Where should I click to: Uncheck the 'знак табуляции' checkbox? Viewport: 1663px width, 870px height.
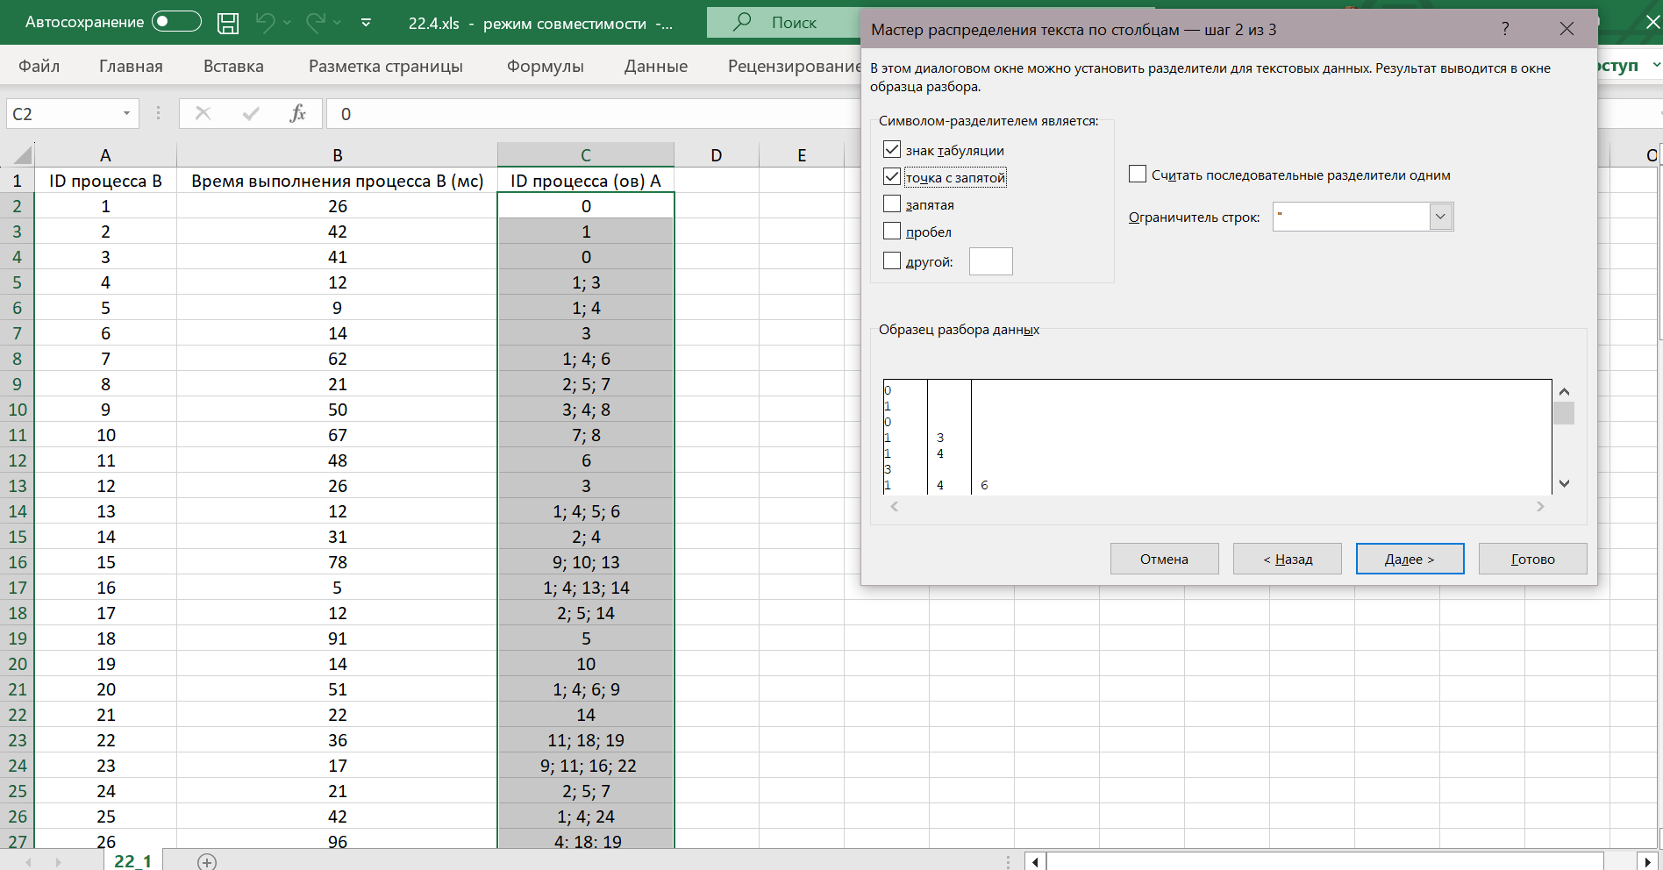(892, 150)
